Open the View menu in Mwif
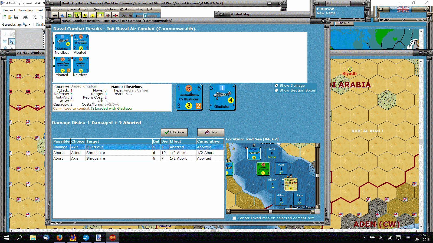The width and height of the screenshot is (433, 243). coord(97,9)
